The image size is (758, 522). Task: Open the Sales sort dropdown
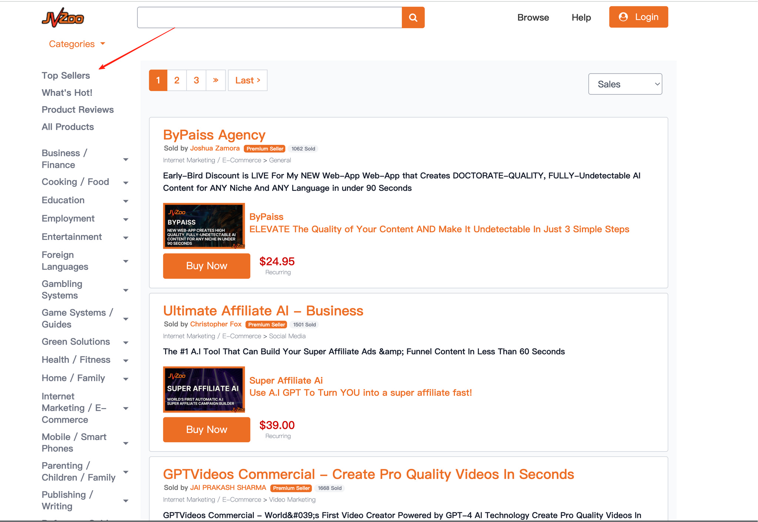625,84
